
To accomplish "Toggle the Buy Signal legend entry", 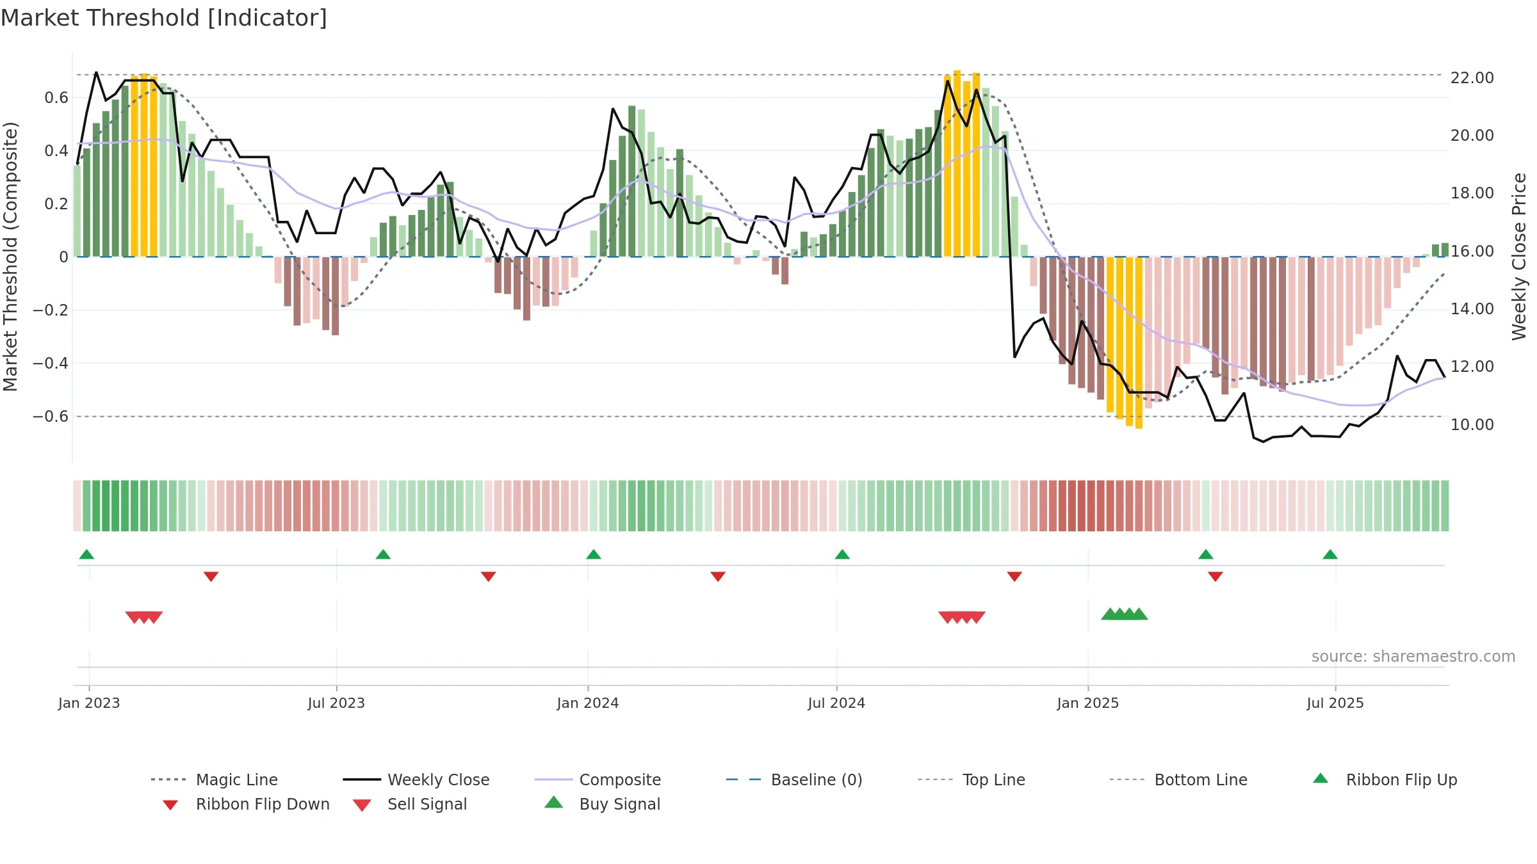I will point(602,804).
